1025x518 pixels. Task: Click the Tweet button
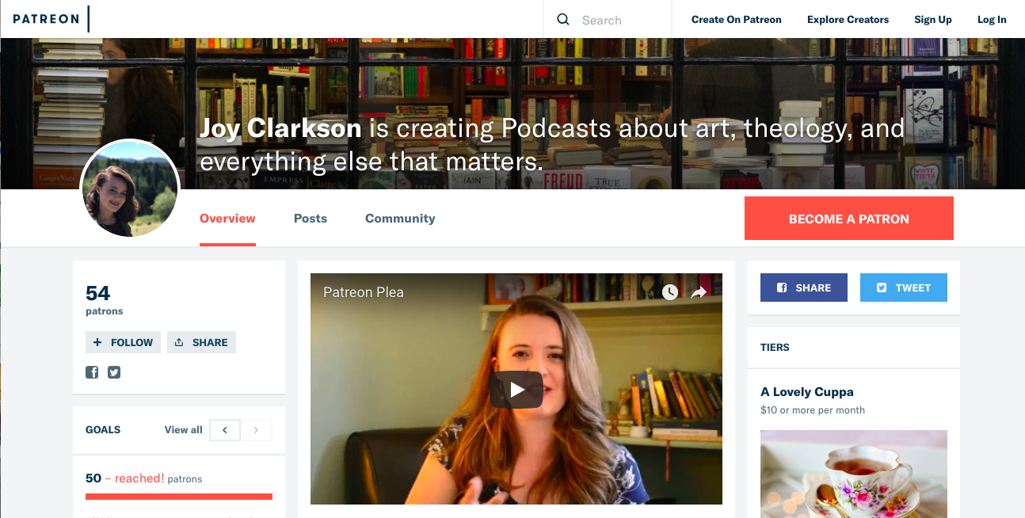904,288
